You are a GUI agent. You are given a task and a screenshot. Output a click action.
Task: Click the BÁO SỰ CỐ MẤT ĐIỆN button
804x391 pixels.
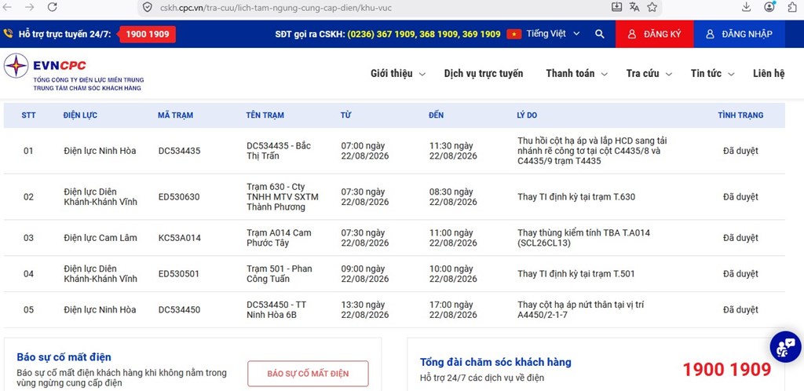[x=308, y=374]
